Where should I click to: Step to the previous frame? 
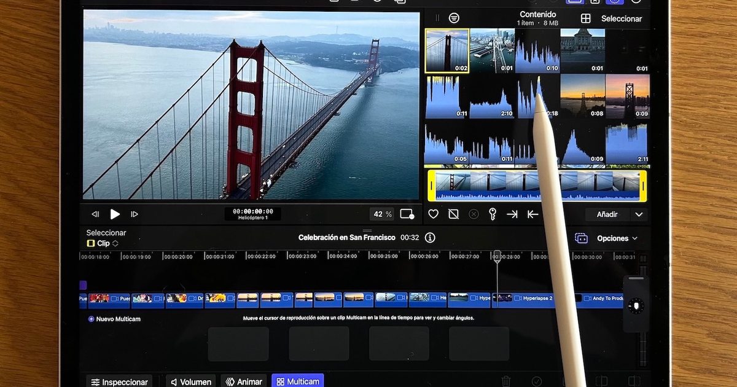pyautogui.click(x=95, y=214)
